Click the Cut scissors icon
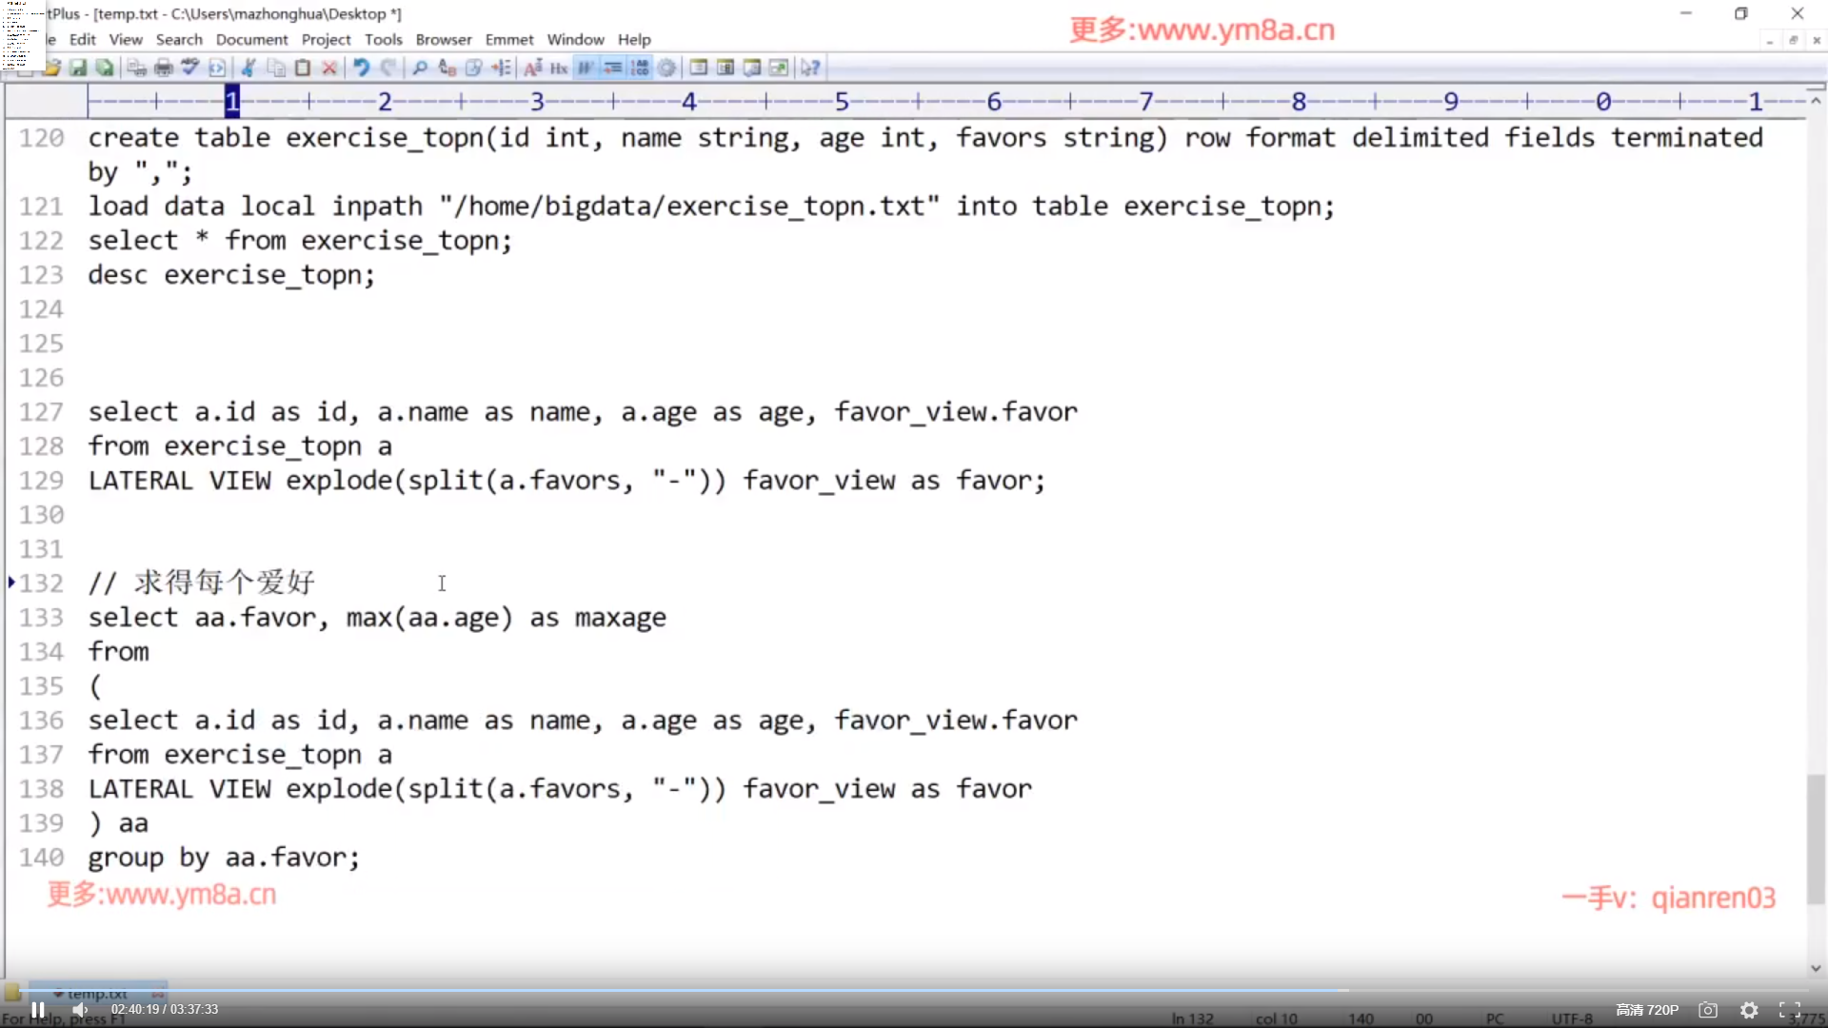Viewport: 1828px width, 1028px height. point(248,68)
